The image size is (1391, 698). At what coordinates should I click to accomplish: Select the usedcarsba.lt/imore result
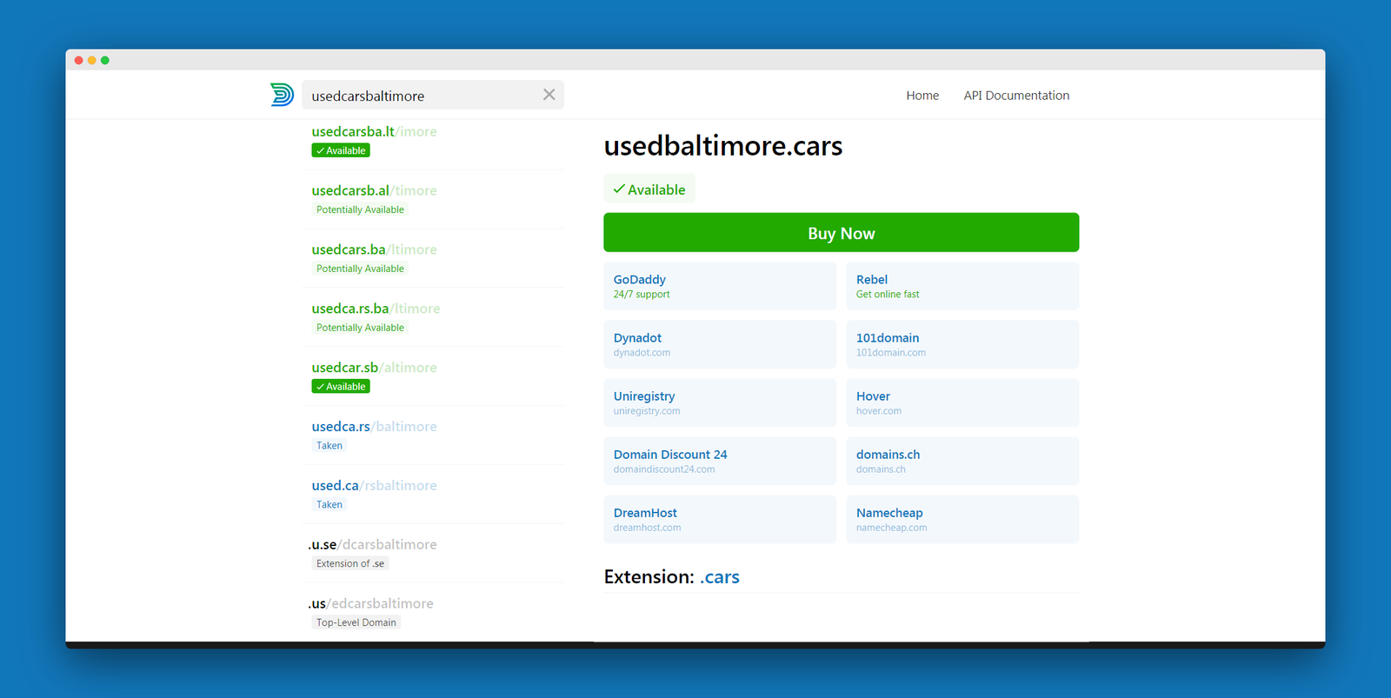point(434,141)
